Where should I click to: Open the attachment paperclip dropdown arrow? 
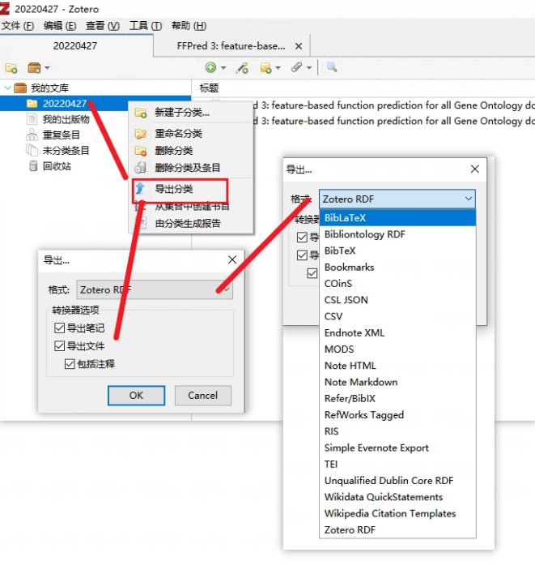pyautogui.click(x=309, y=67)
